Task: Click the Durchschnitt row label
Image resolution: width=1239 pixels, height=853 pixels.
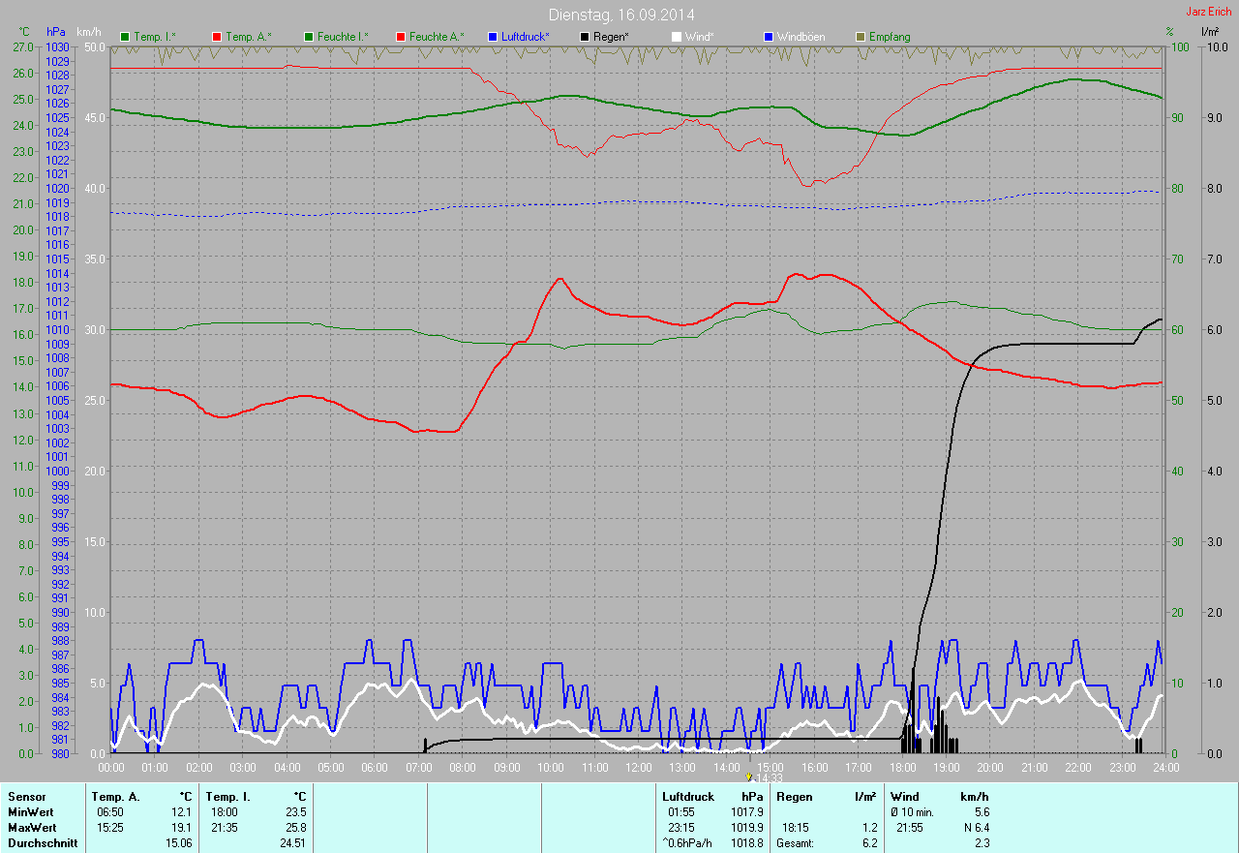Action: (43, 843)
